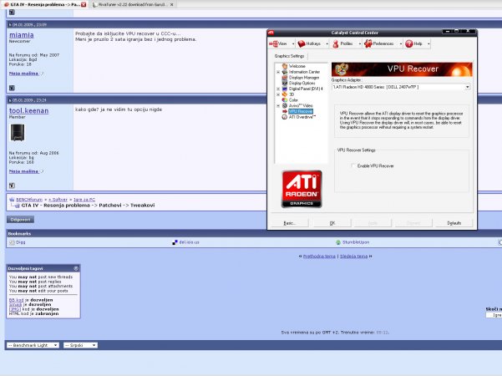Select Avivo Video tree item
Image resolution: width=502 pixels, height=376 pixels.
pos(301,105)
